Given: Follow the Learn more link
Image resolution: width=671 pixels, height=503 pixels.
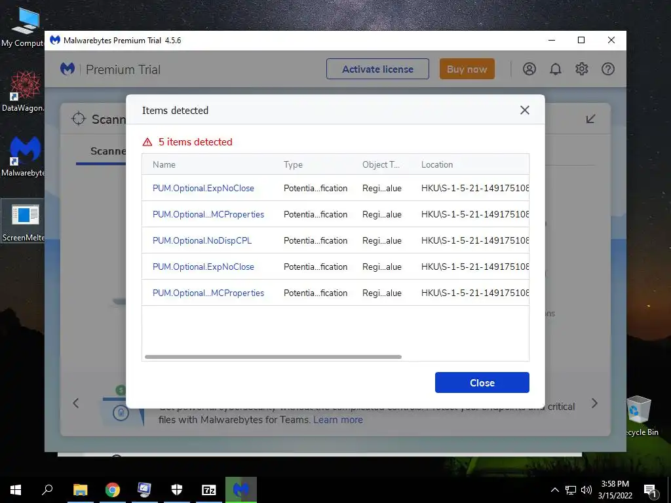Looking at the screenshot, I should point(338,420).
